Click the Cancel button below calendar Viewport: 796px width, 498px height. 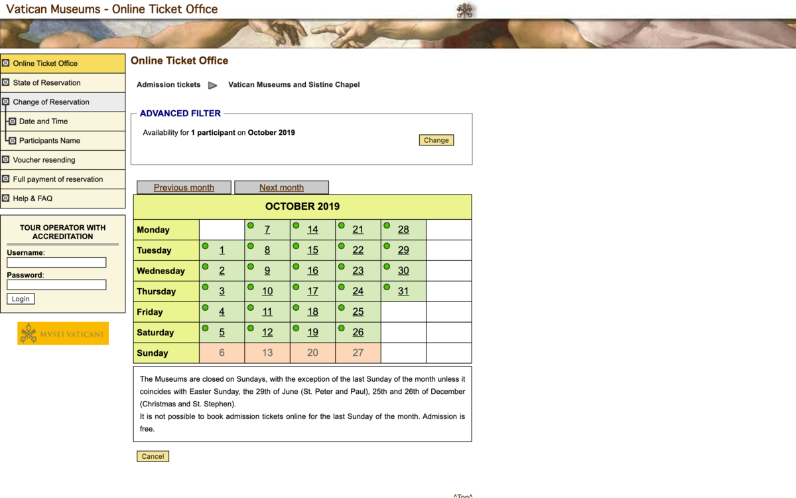153,456
